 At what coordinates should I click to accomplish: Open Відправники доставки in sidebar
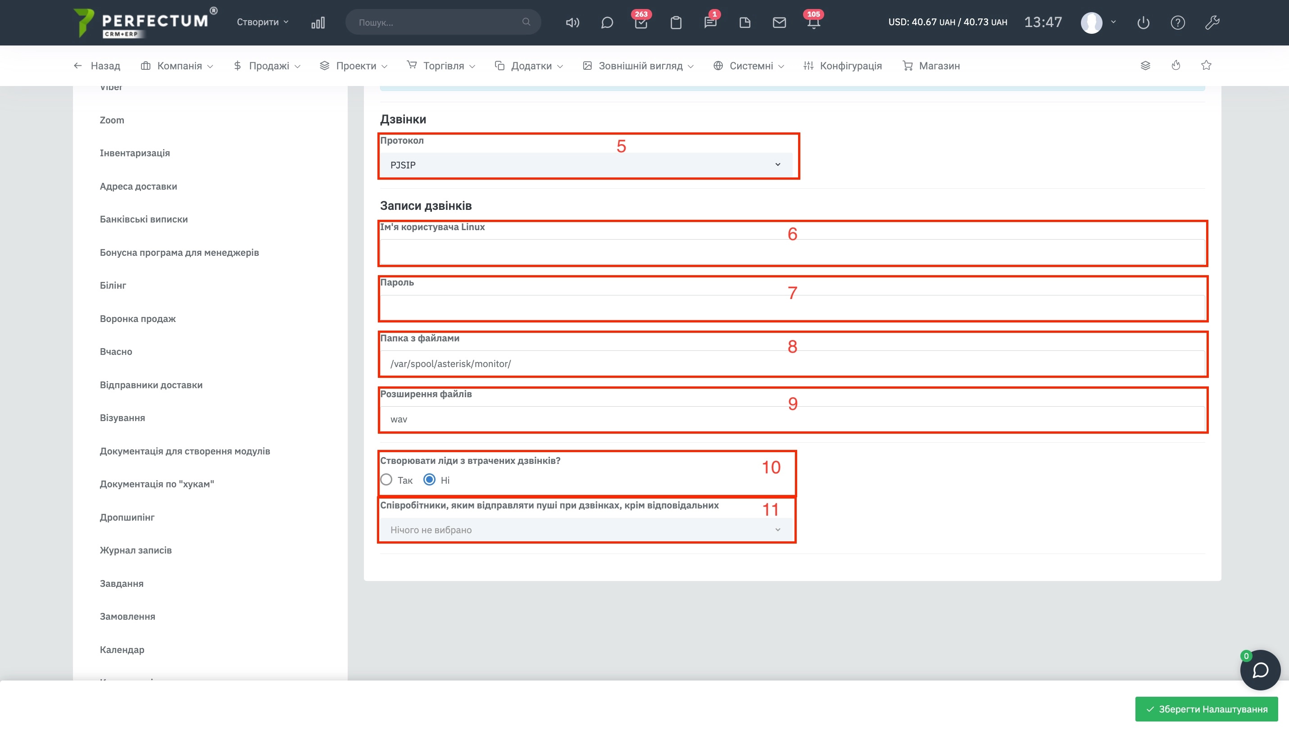151,385
